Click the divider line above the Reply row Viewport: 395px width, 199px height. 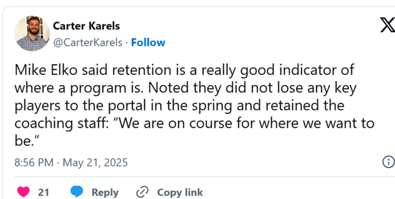(197, 177)
